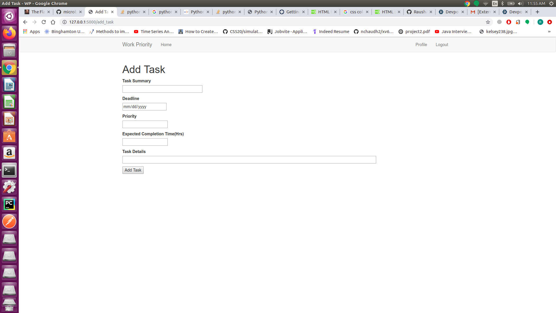Open the Apps grid in bookmarks bar

coord(31,32)
